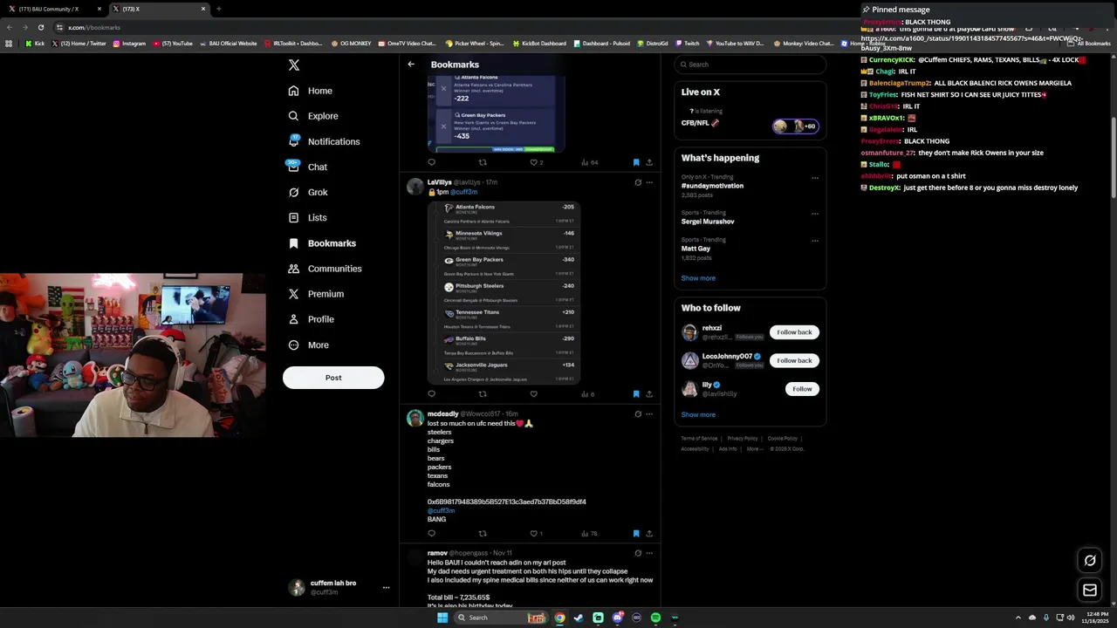Viewport: 1117px width, 628px height.
Task: Show hidden system tray icons
Action: 1018,618
